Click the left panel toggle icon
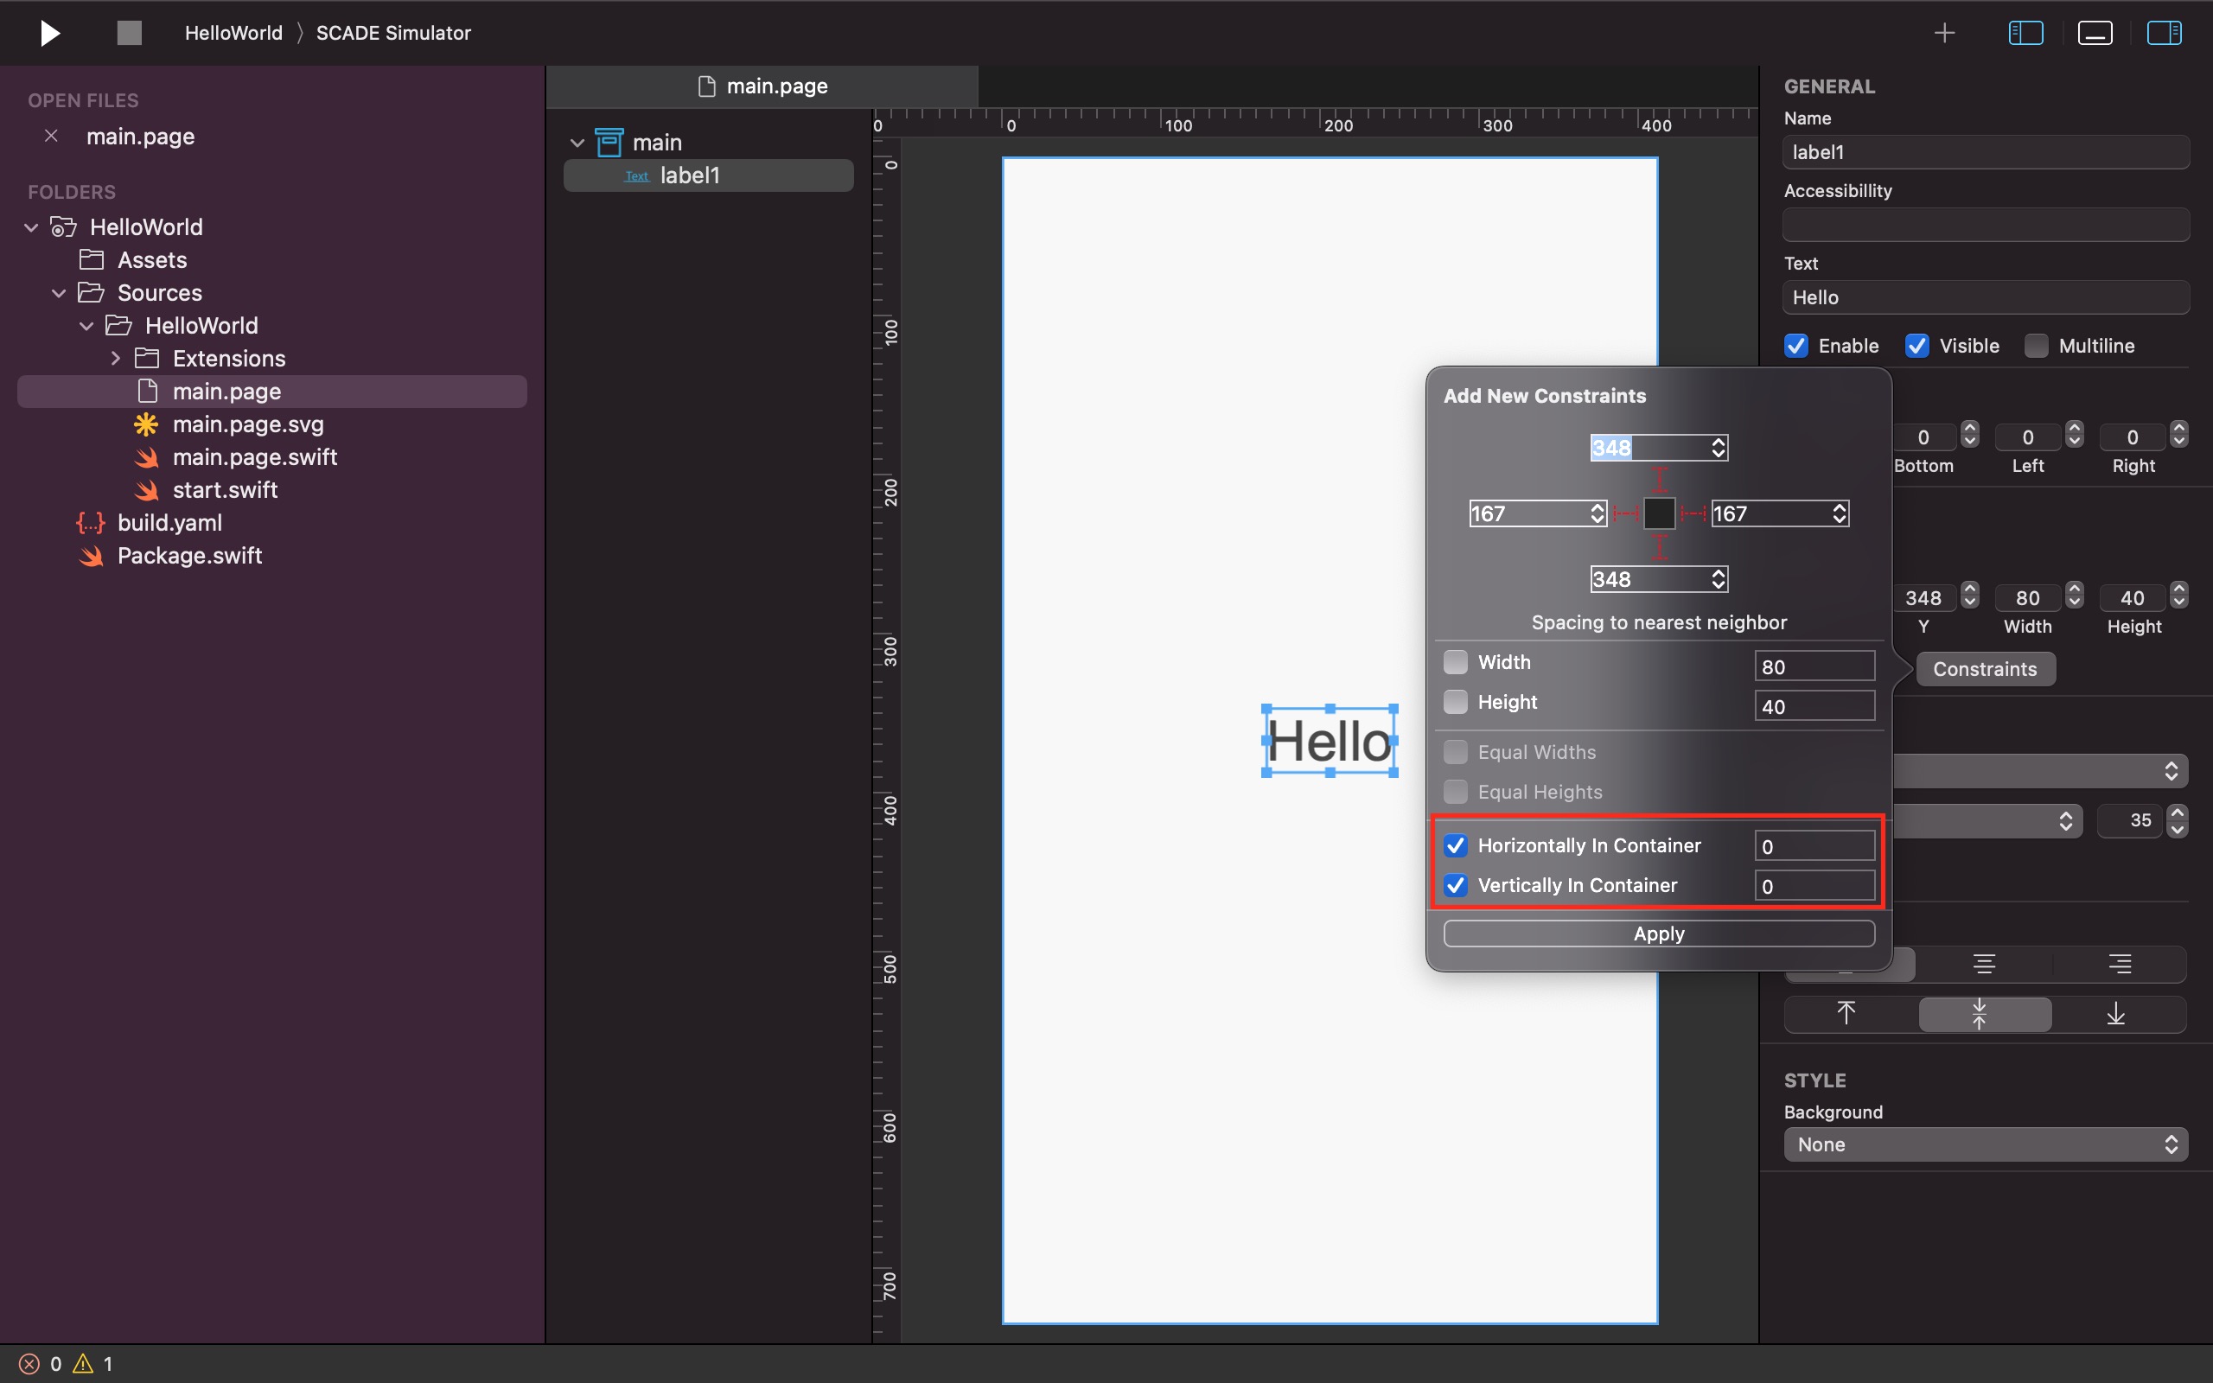The image size is (2213, 1383). 2026,32
